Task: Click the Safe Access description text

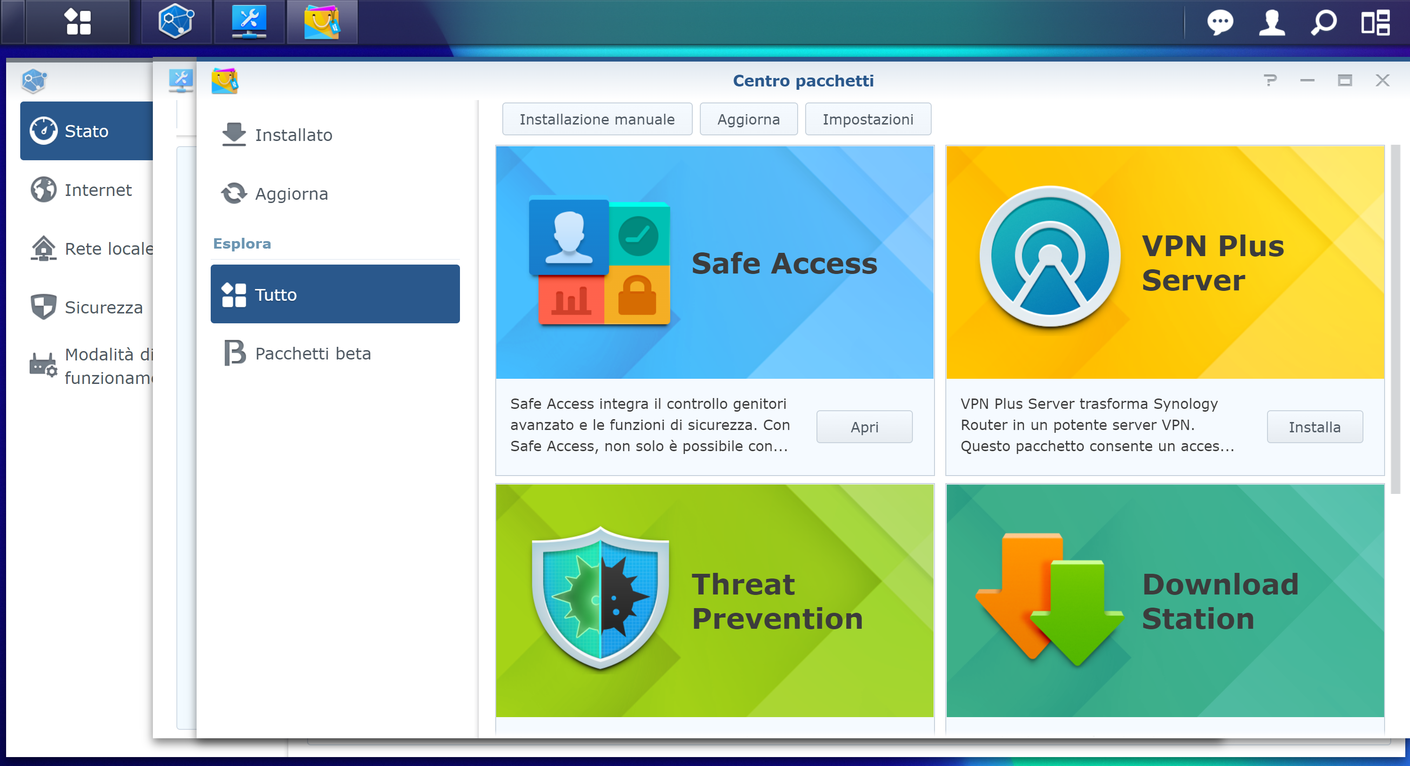Action: tap(650, 425)
